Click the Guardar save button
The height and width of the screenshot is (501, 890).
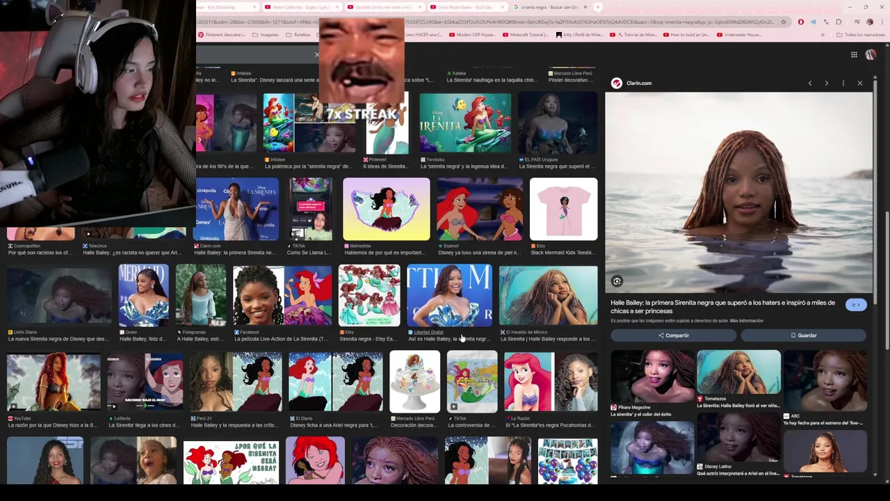[x=803, y=335]
